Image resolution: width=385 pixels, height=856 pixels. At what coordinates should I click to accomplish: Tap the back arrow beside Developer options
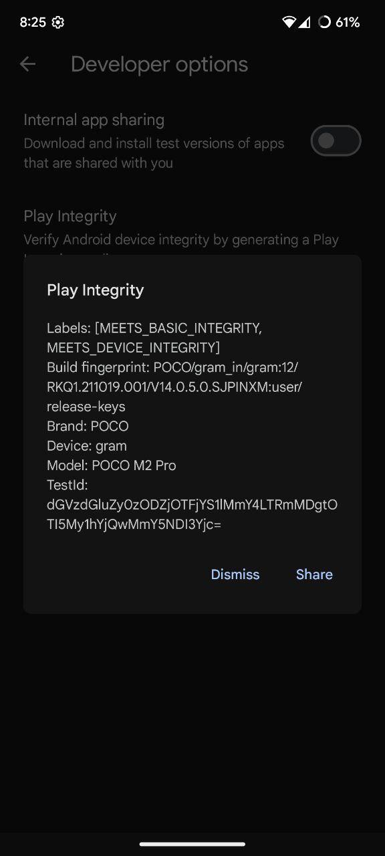[27, 64]
